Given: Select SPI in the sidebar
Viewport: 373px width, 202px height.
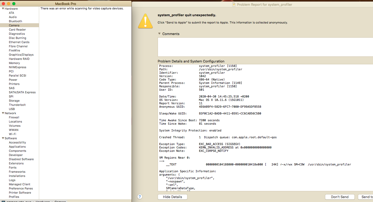Looking at the screenshot, I should click(11, 96).
